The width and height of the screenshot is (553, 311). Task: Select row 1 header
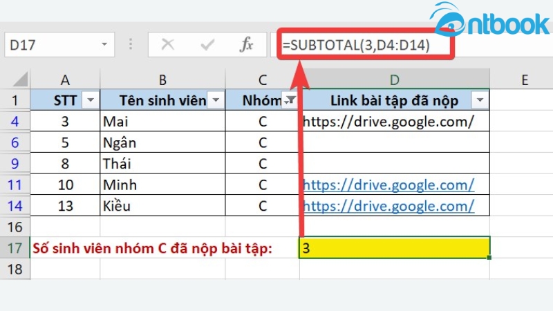point(15,100)
